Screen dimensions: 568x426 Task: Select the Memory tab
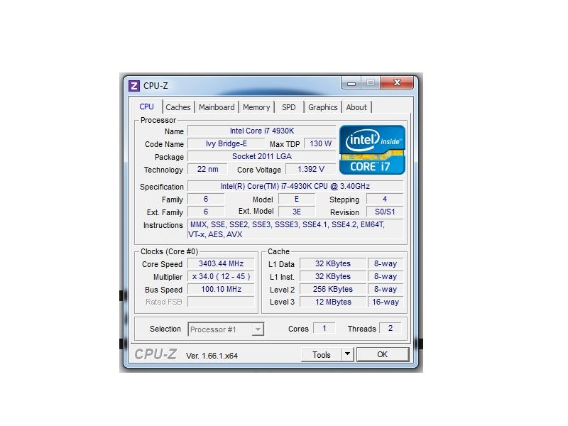[256, 107]
